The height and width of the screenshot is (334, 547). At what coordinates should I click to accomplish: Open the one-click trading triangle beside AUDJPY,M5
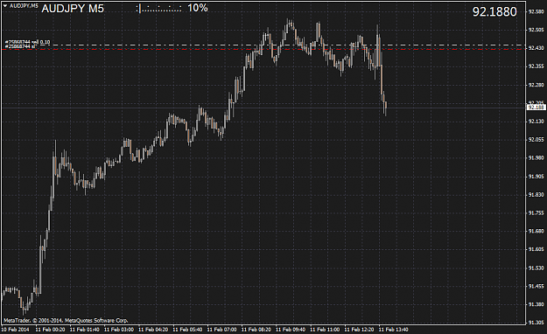[x=5, y=6]
